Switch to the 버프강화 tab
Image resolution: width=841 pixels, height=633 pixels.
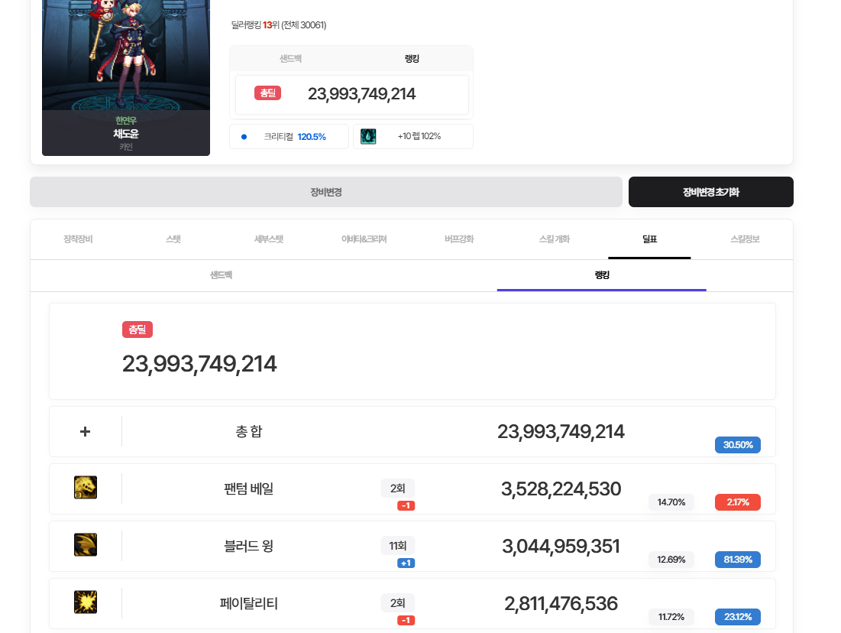click(x=459, y=239)
